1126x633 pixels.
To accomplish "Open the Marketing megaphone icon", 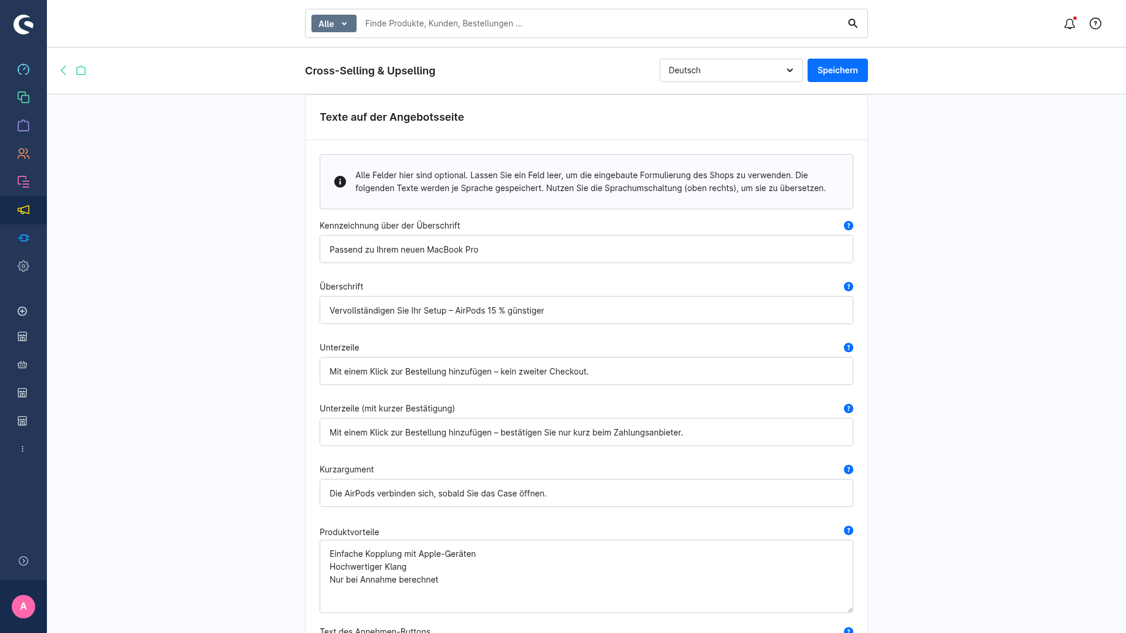I will 23,210.
